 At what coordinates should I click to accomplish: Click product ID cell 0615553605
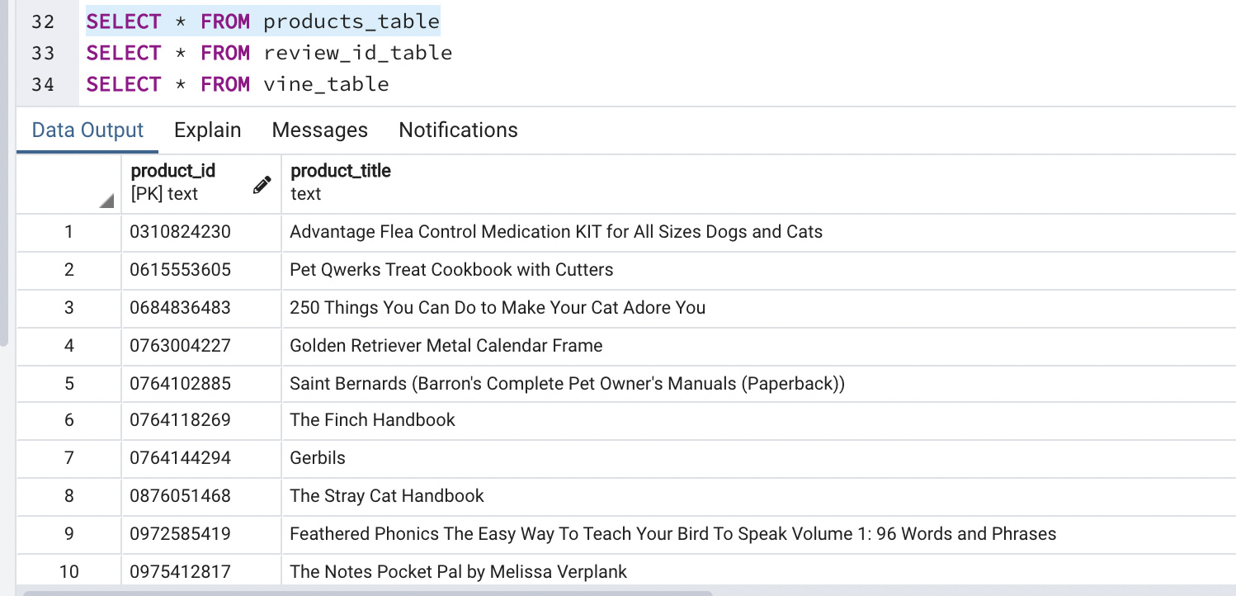pyautogui.click(x=200, y=270)
